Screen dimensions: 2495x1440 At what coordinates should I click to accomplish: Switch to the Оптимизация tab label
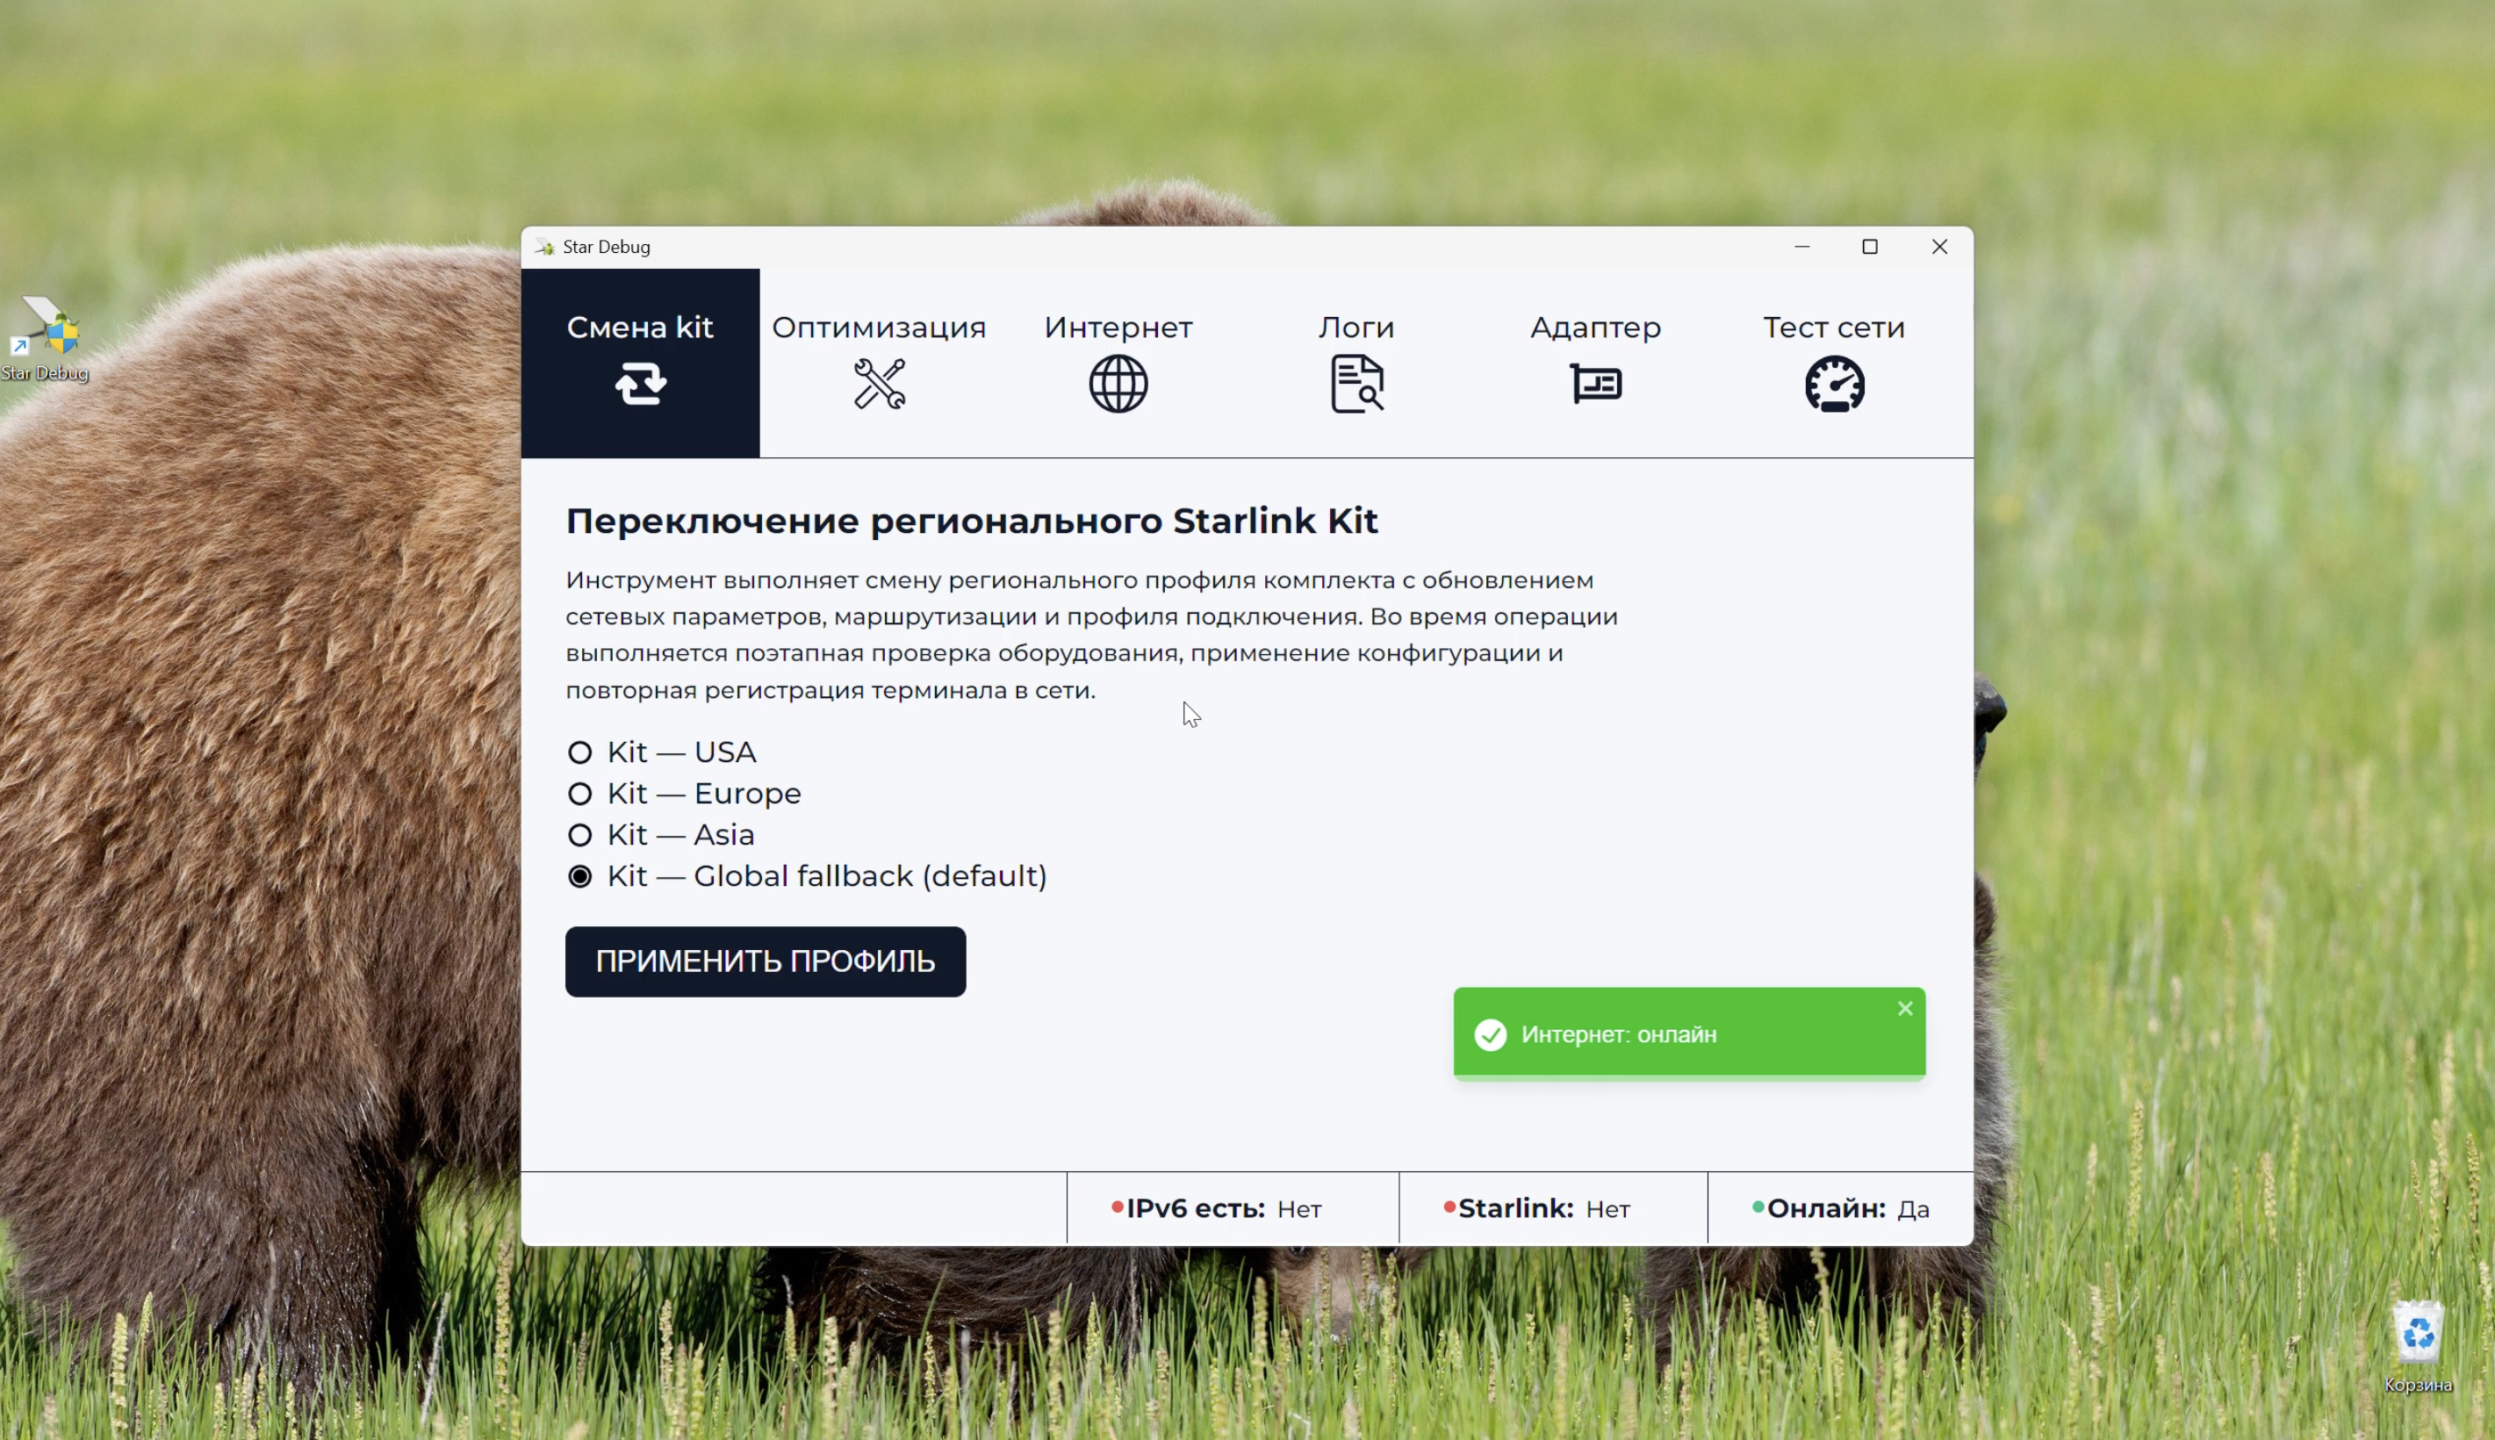(x=879, y=328)
